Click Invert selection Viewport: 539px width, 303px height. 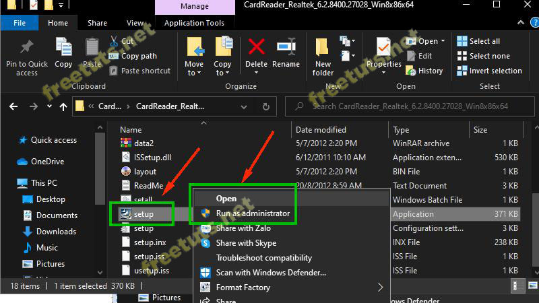click(x=490, y=71)
